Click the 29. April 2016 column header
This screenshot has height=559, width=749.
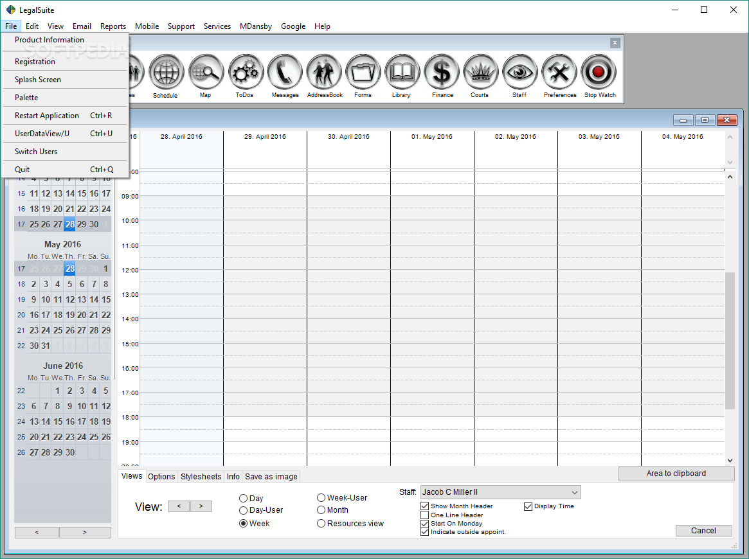265,136
